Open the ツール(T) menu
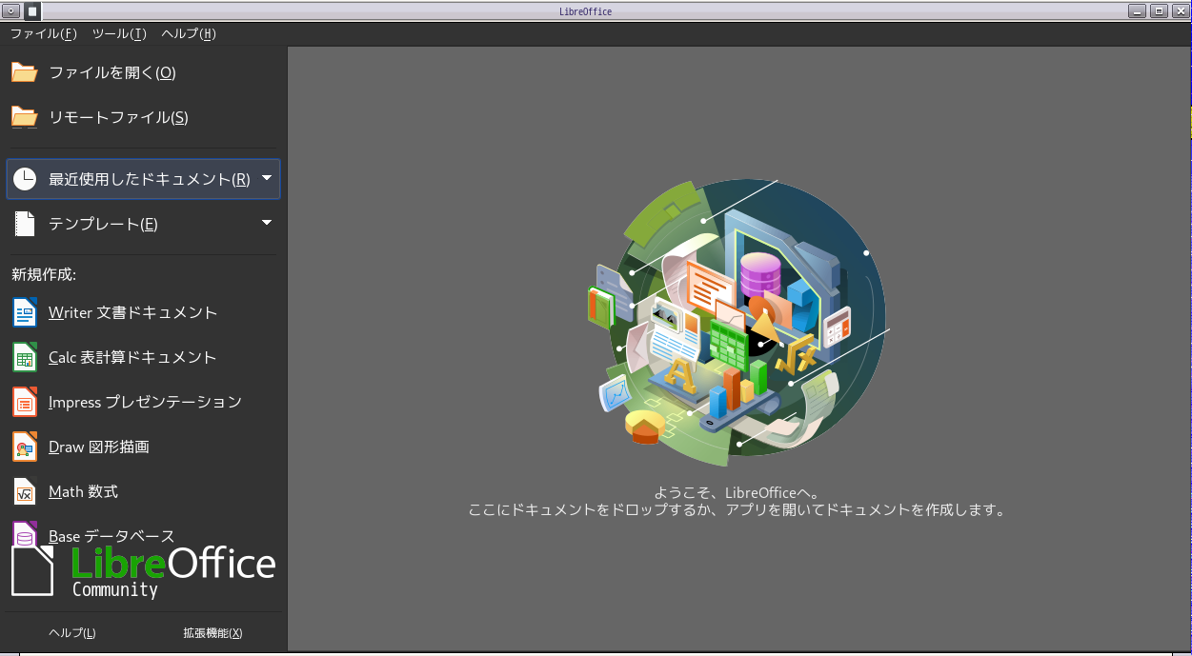 119,33
